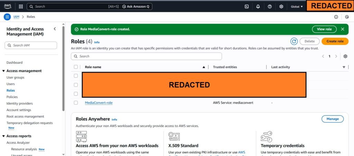The height and width of the screenshot is (156, 354).
Task: Click the Create role button
Action: click(x=335, y=41)
